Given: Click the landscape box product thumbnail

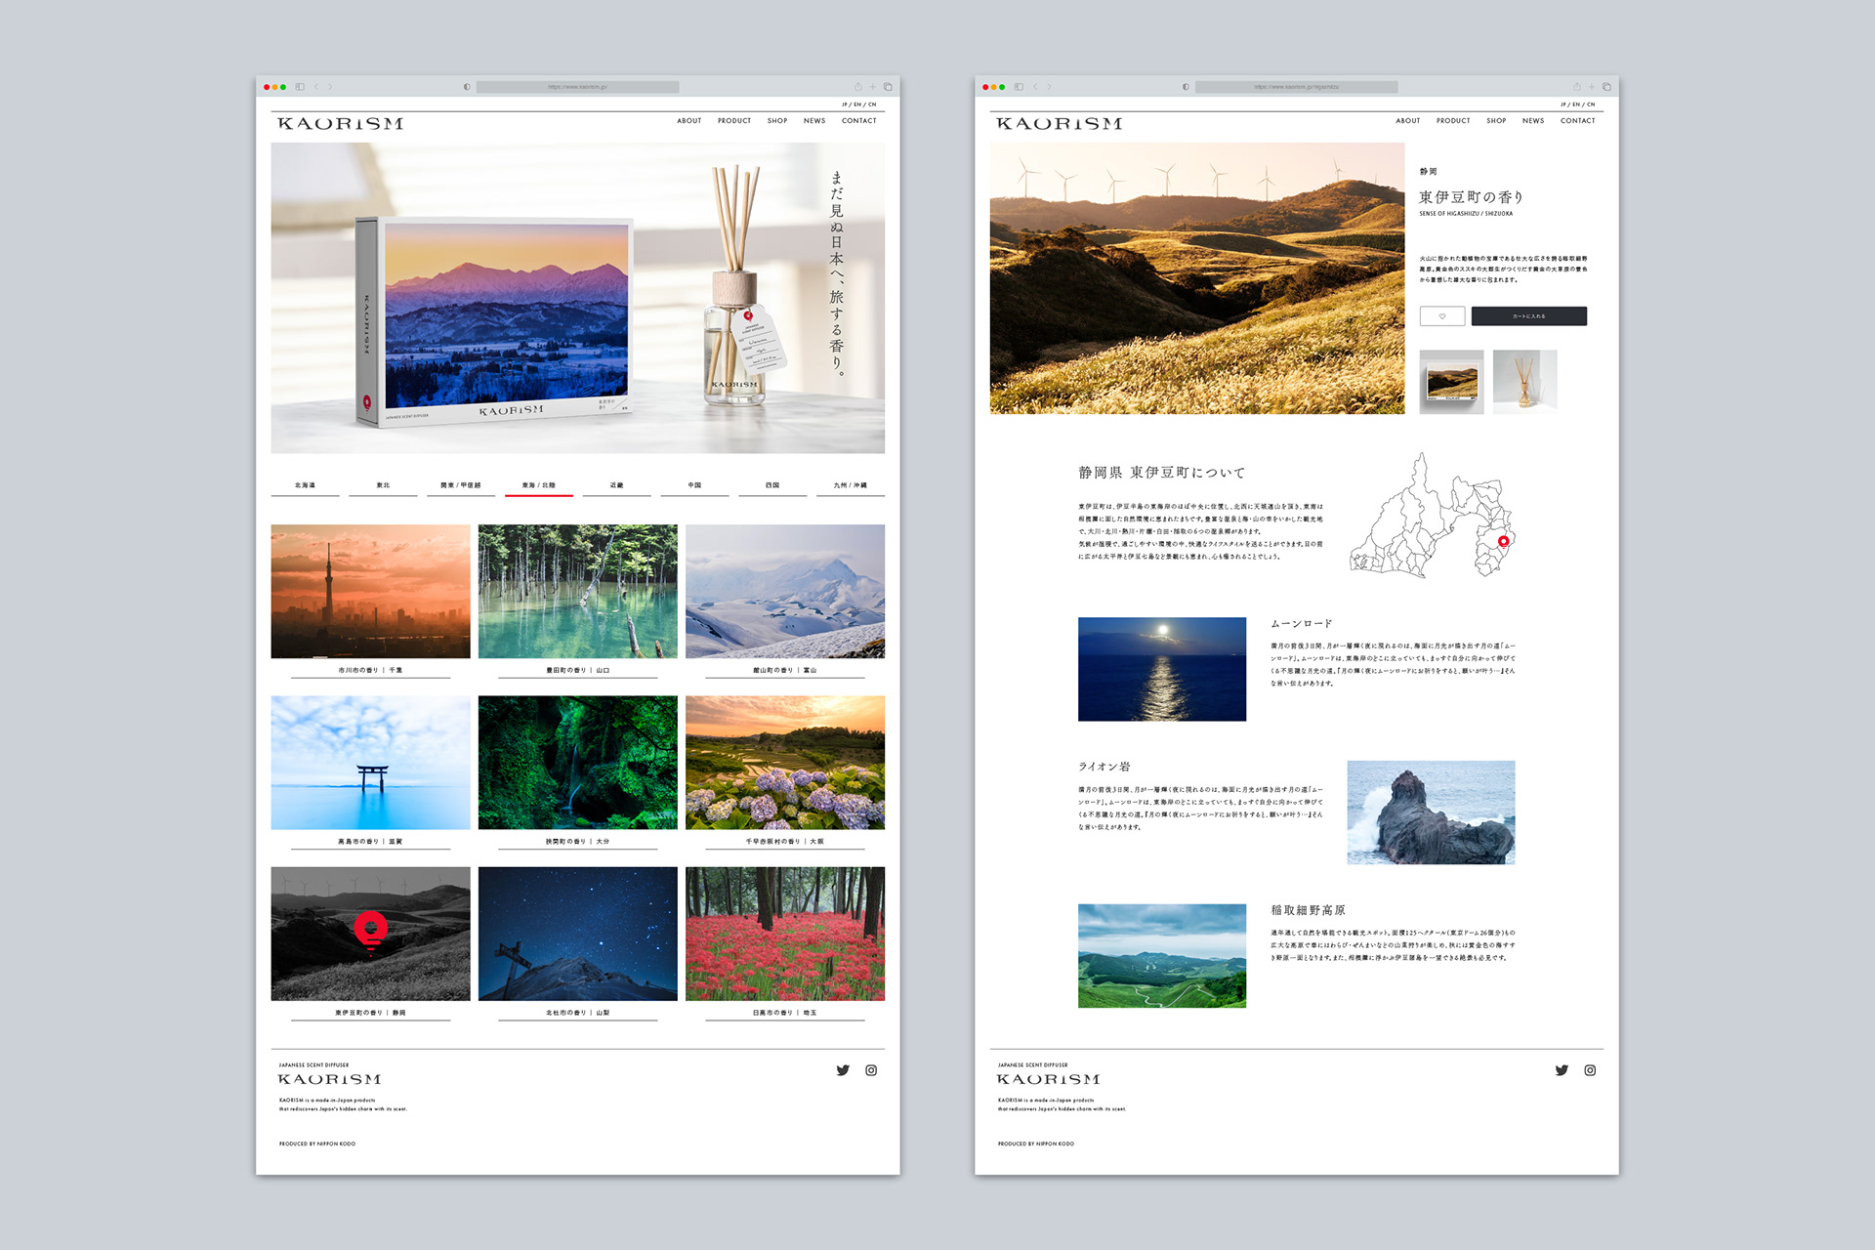Looking at the screenshot, I should click(1451, 382).
